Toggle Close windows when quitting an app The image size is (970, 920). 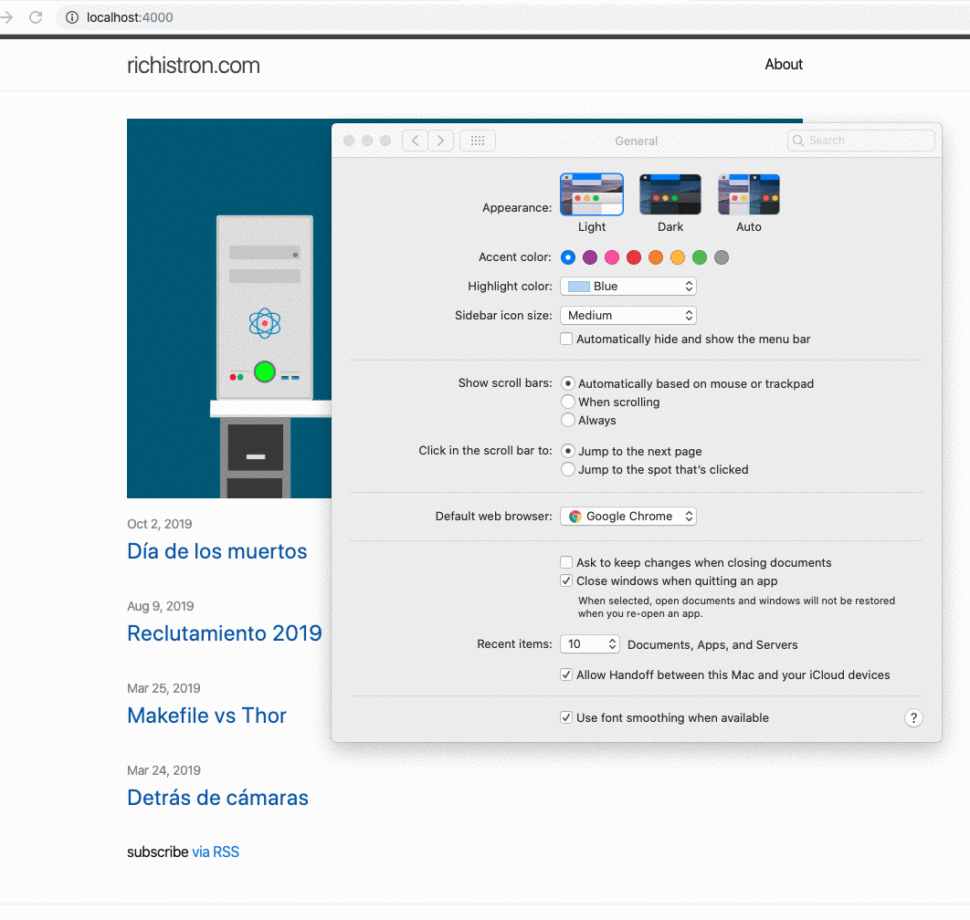pos(566,580)
